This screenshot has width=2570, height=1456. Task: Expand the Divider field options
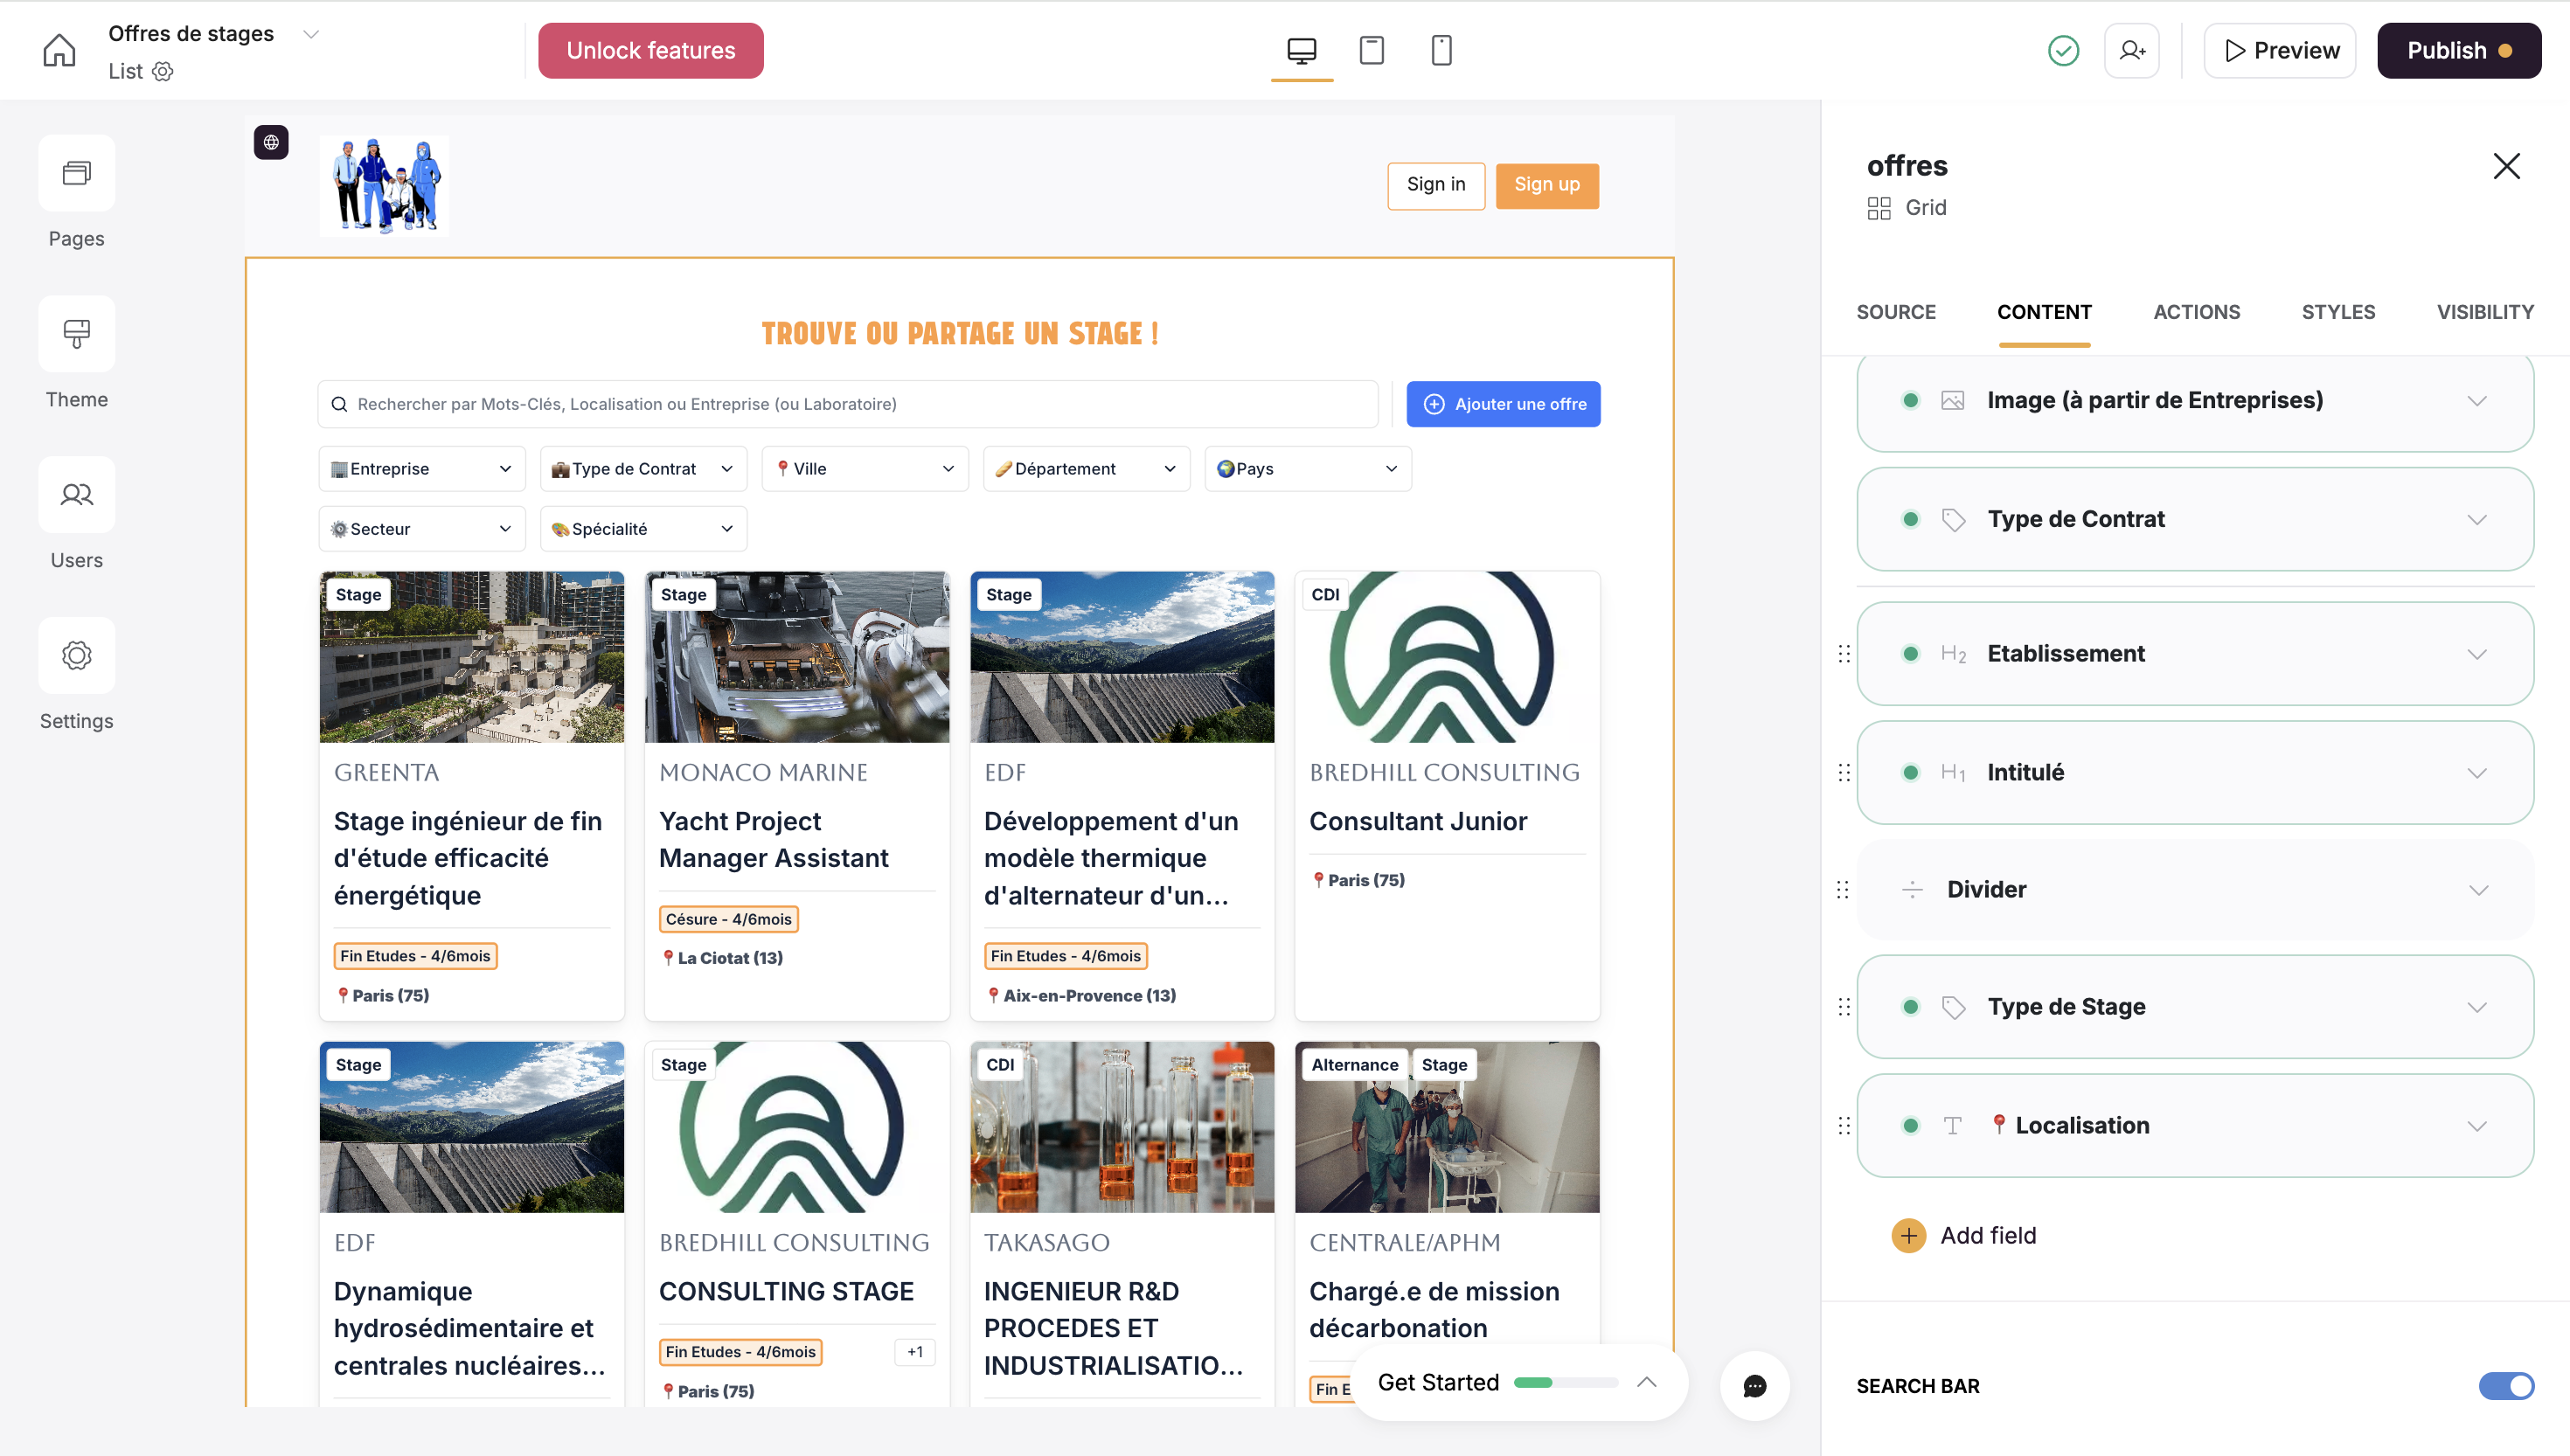[x=2477, y=890]
